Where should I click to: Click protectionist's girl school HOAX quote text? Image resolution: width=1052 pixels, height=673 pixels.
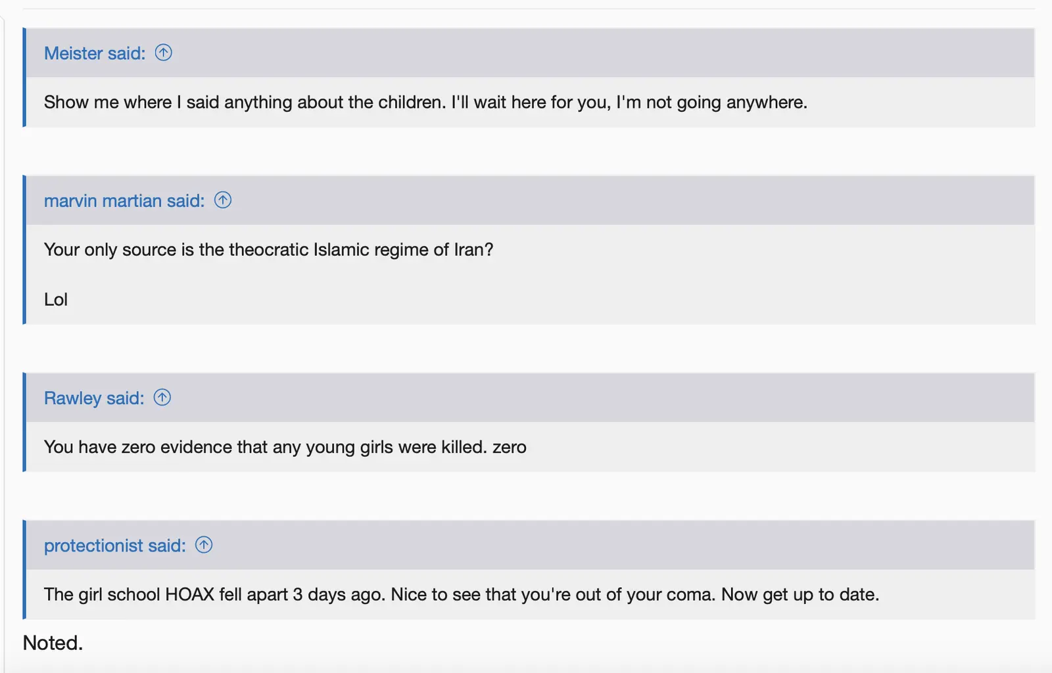coord(460,594)
